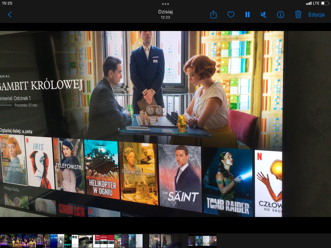Tap the current video frame scrubber
The image size is (331, 248).
[x=162, y=241]
